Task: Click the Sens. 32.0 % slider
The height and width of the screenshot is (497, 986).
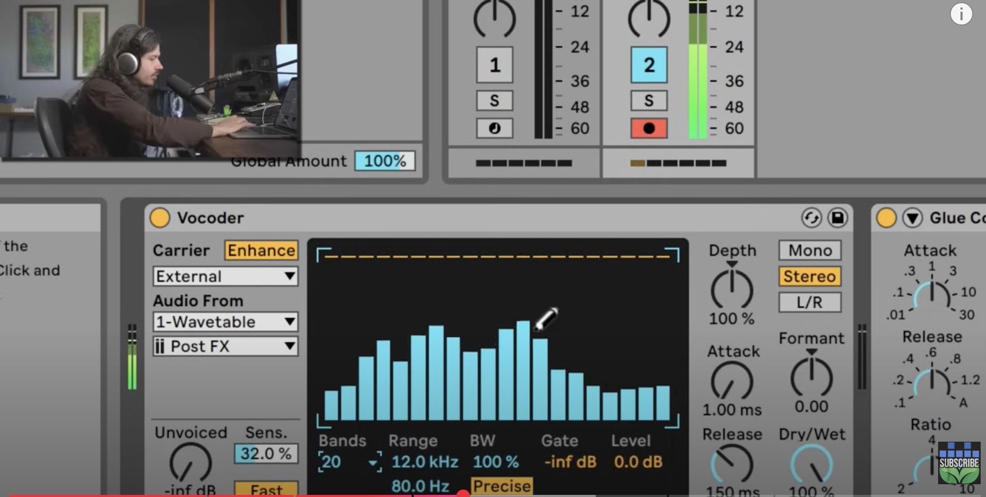Action: (x=265, y=454)
